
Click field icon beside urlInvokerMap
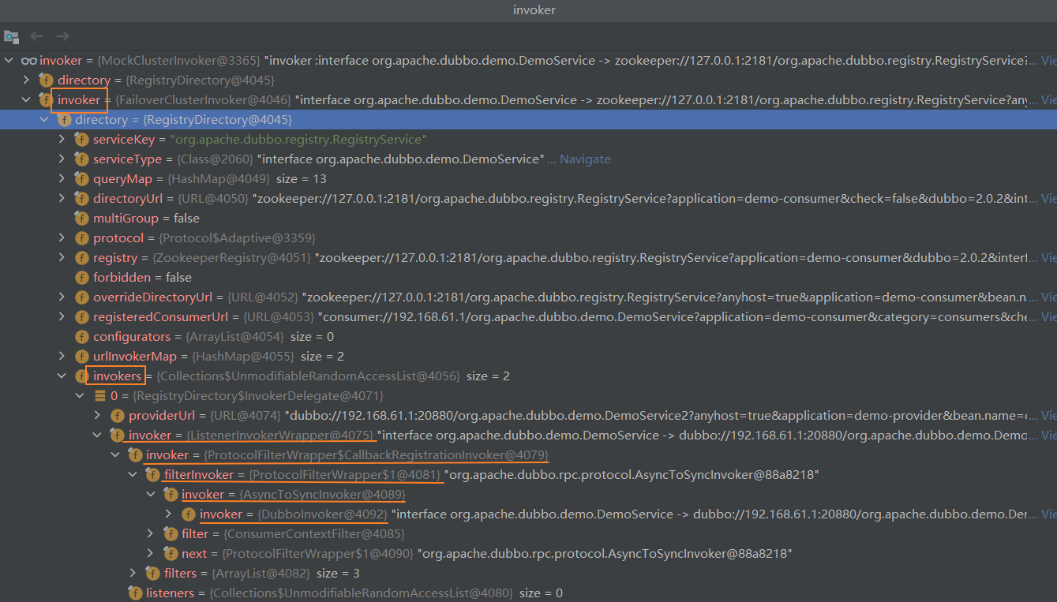click(81, 357)
